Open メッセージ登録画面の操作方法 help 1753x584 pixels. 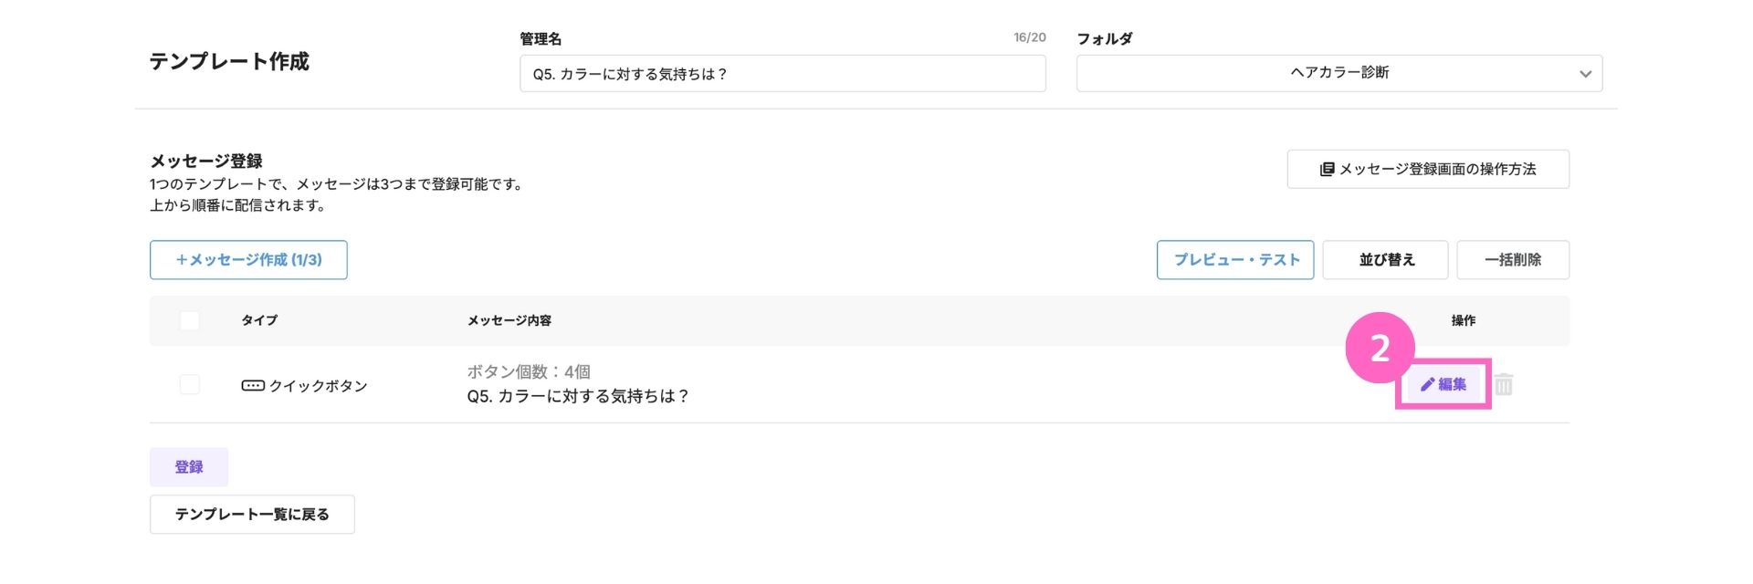click(1428, 169)
